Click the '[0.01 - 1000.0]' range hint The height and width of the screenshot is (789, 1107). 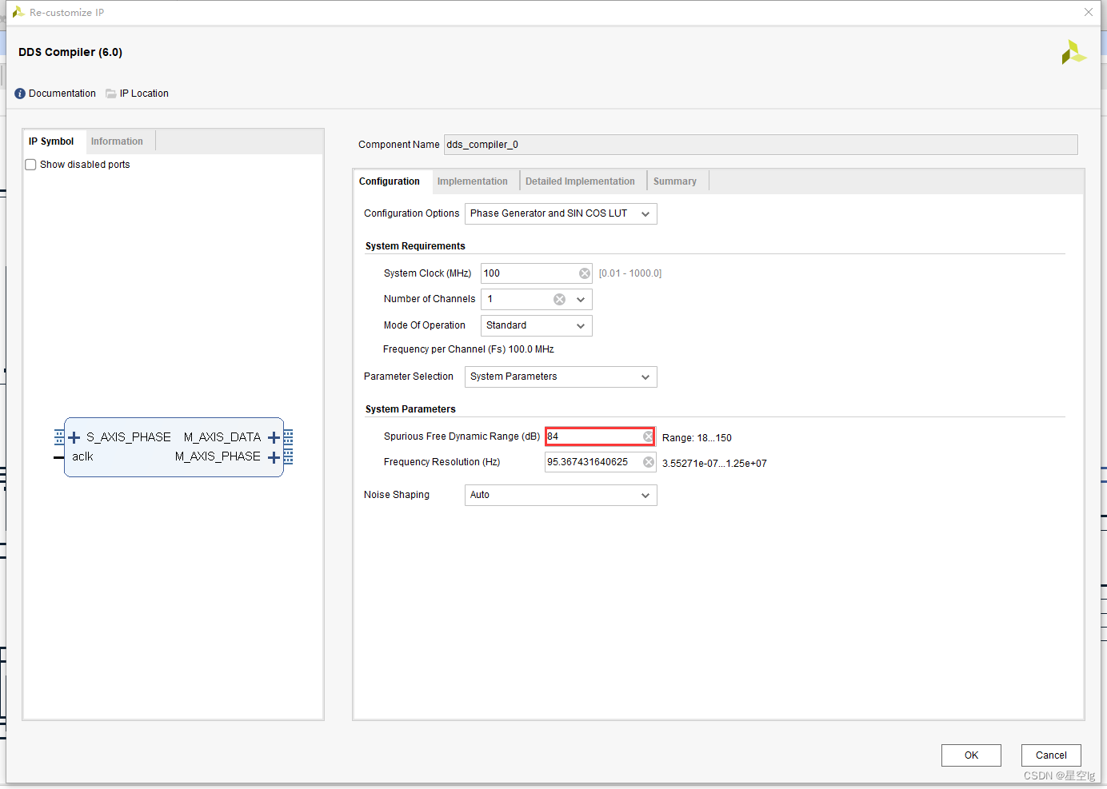[x=630, y=273]
